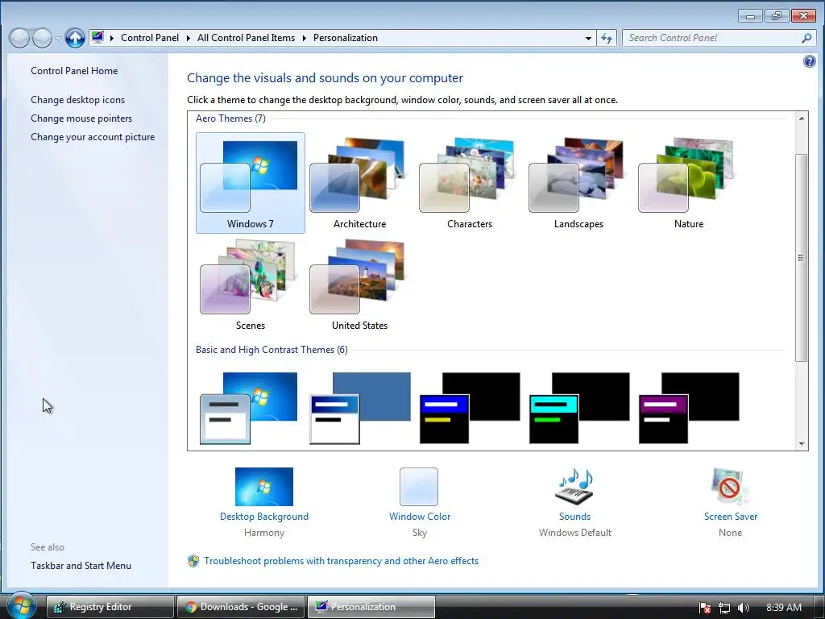
Task: Select the Windows 7 Aero theme
Action: pyautogui.click(x=250, y=183)
